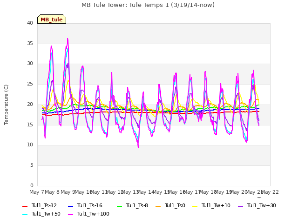The width and height of the screenshot is (298, 223).
Task: Click the orange Tul1_Ts0 color marker
Action: 158,206
